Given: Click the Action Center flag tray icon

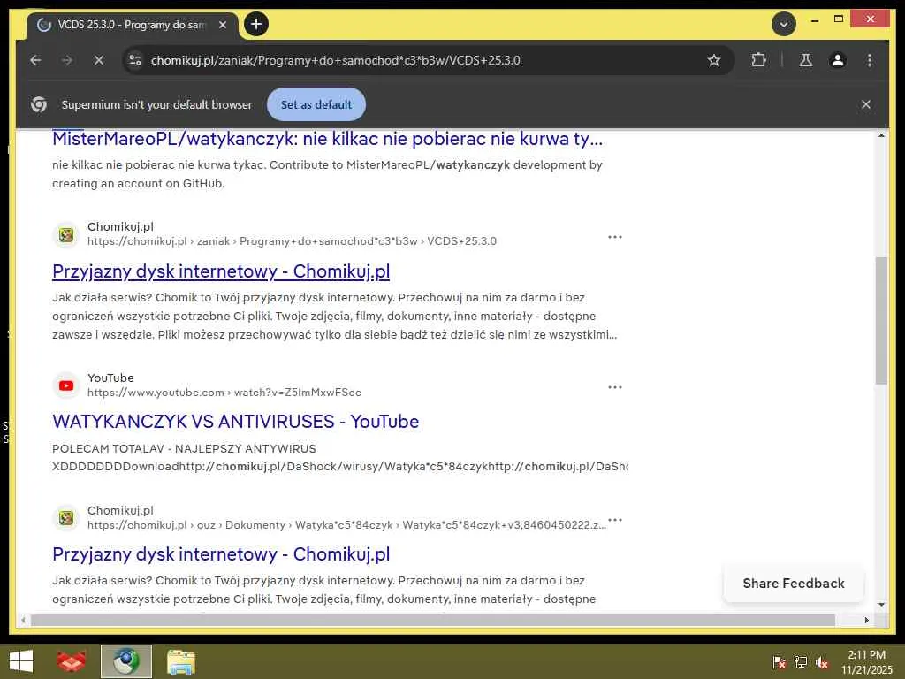Looking at the screenshot, I should (x=779, y=661).
